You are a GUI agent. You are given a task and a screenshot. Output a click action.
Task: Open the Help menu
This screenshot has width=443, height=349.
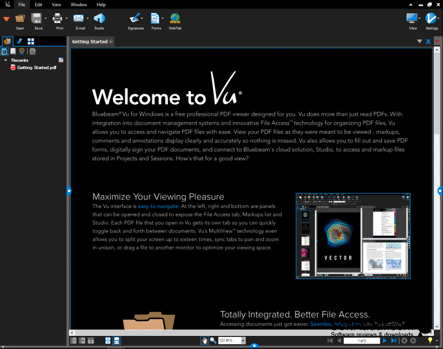pos(101,5)
